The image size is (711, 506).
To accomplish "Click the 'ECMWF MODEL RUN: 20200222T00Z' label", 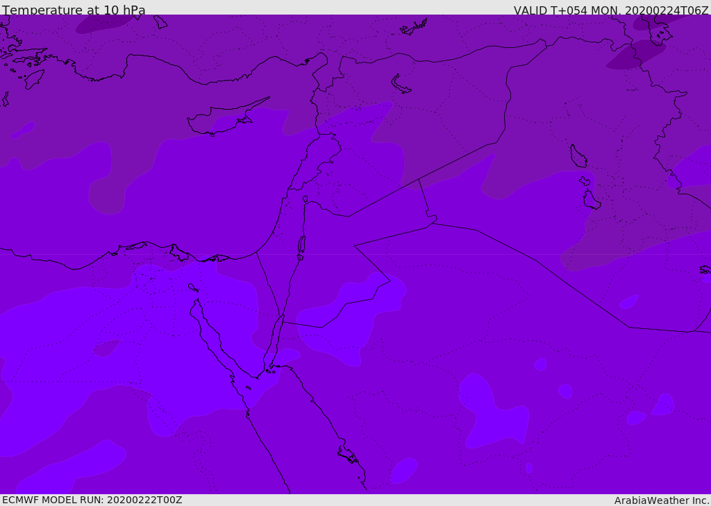I will (92, 500).
